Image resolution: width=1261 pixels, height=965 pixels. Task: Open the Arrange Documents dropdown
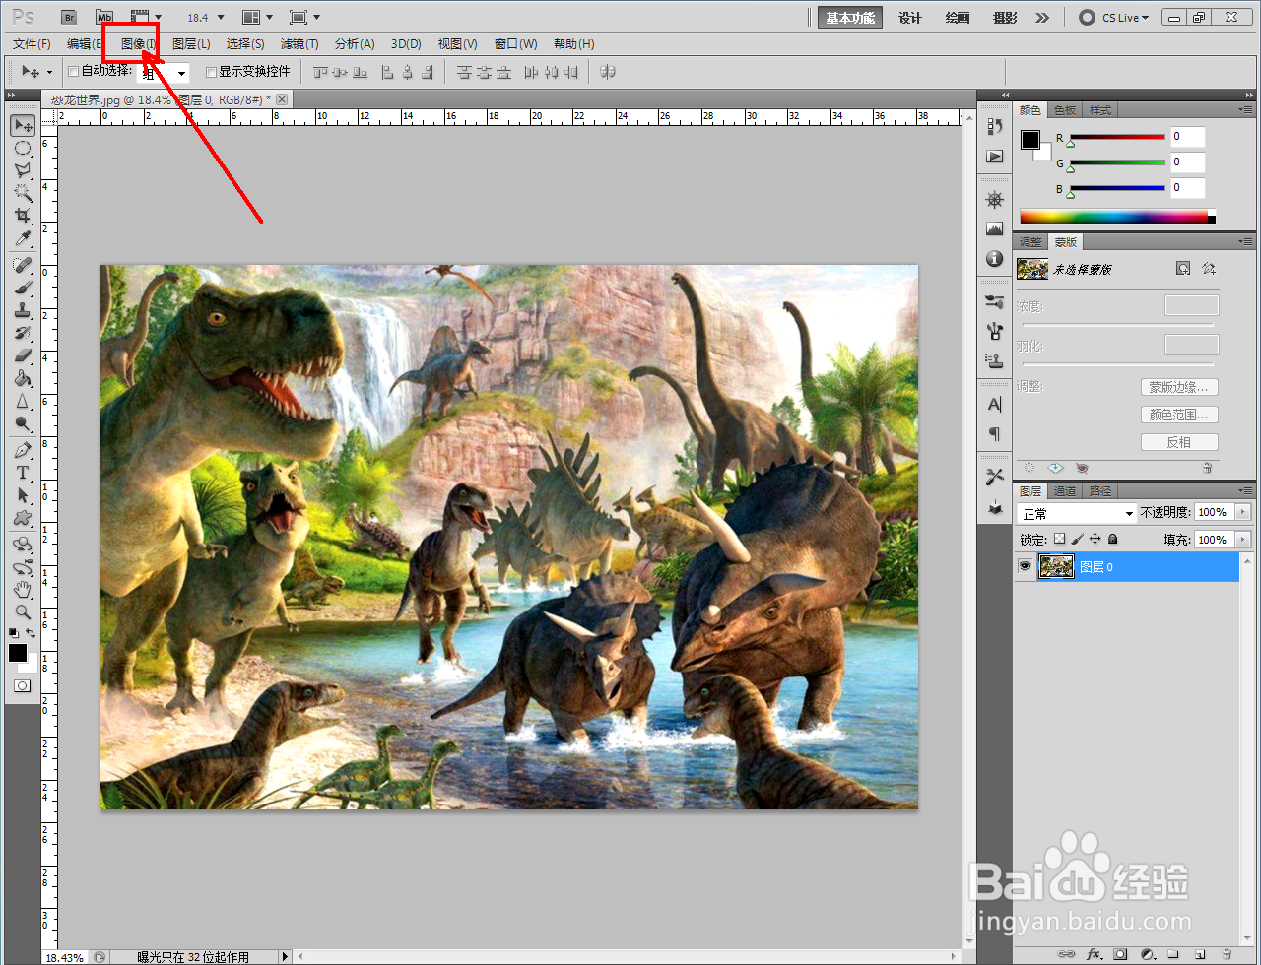[x=257, y=17]
